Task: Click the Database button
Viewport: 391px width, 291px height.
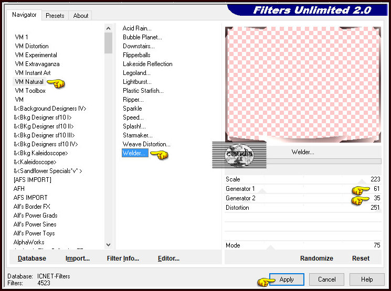Action: point(32,258)
